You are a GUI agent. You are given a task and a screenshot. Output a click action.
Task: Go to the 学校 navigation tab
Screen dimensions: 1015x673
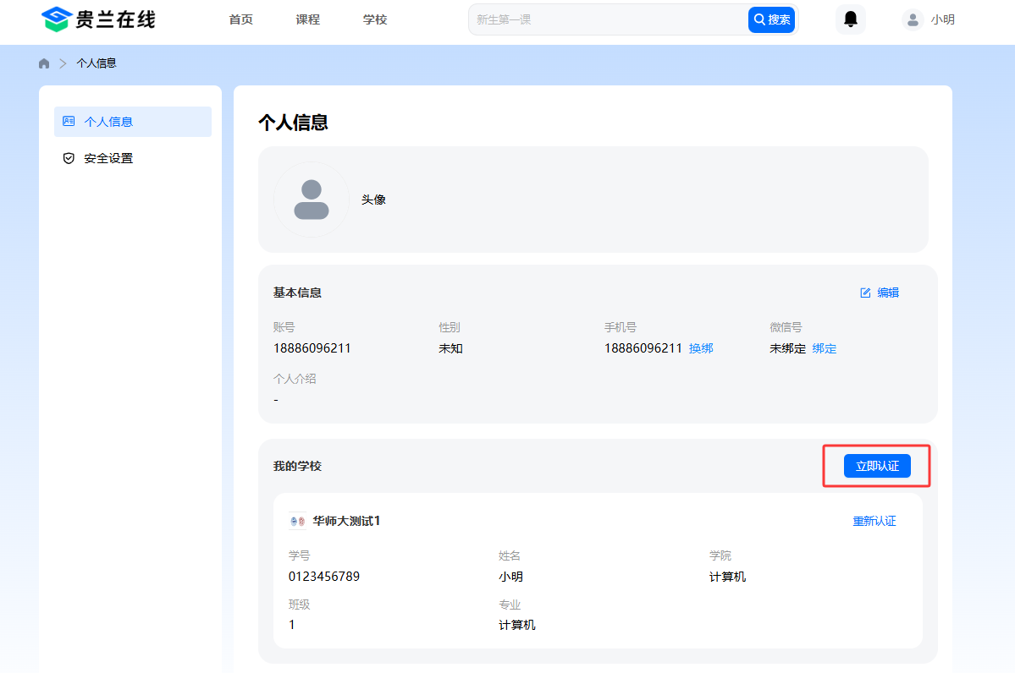[x=374, y=19]
